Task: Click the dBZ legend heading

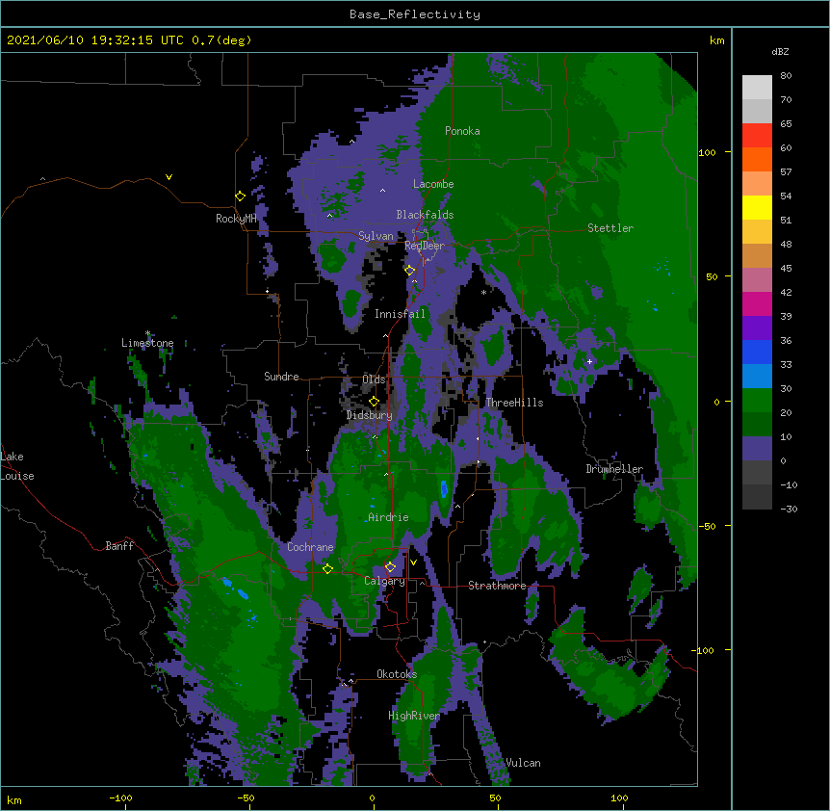Action: 780,52
